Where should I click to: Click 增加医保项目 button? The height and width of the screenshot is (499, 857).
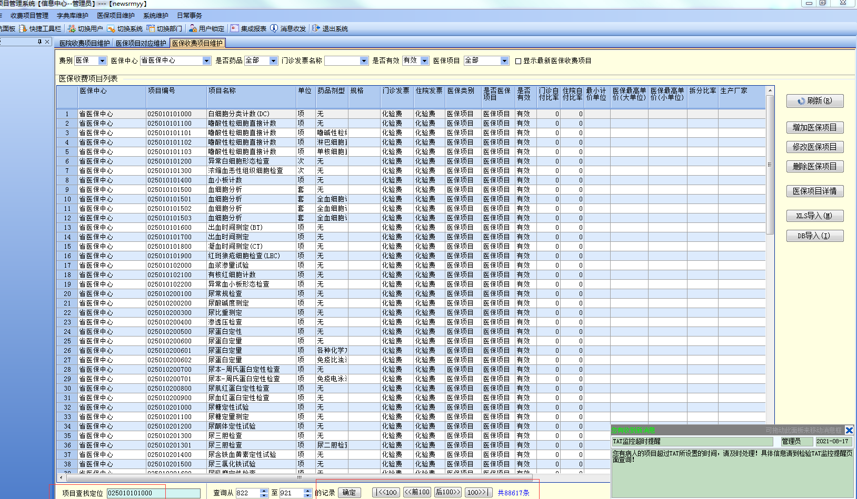pyautogui.click(x=815, y=127)
